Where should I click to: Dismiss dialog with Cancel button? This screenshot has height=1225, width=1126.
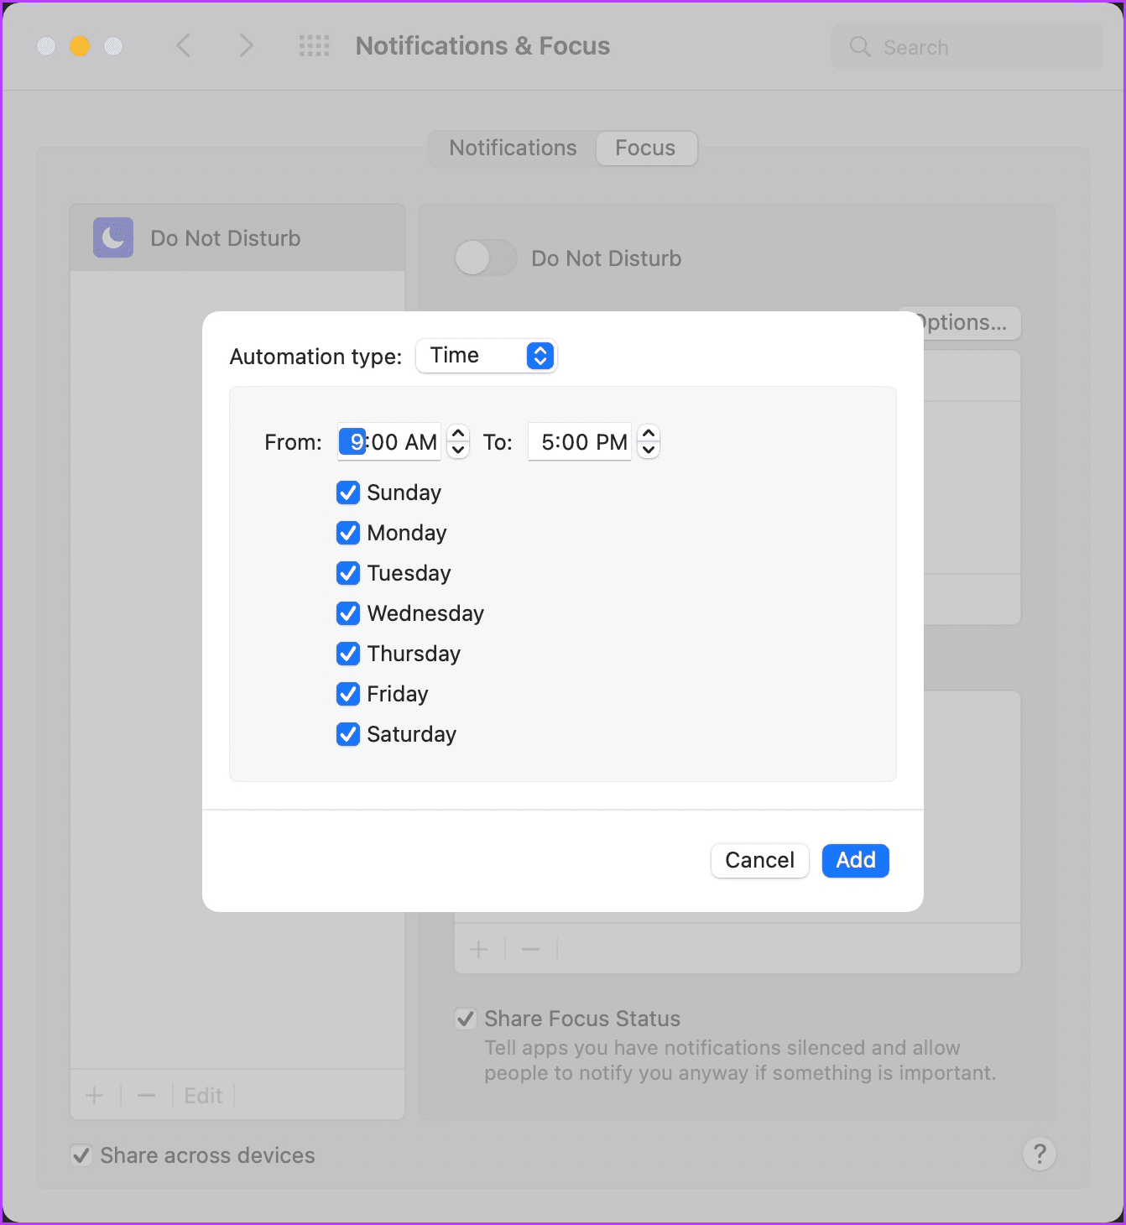tap(759, 860)
